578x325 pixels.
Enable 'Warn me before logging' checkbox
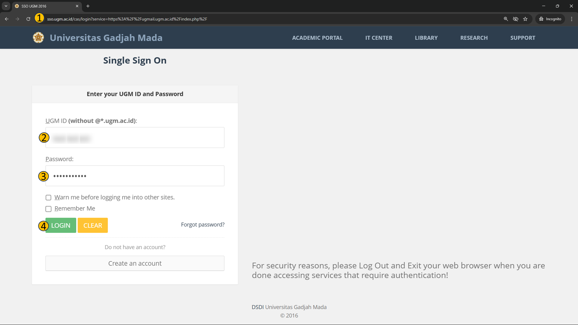49,198
